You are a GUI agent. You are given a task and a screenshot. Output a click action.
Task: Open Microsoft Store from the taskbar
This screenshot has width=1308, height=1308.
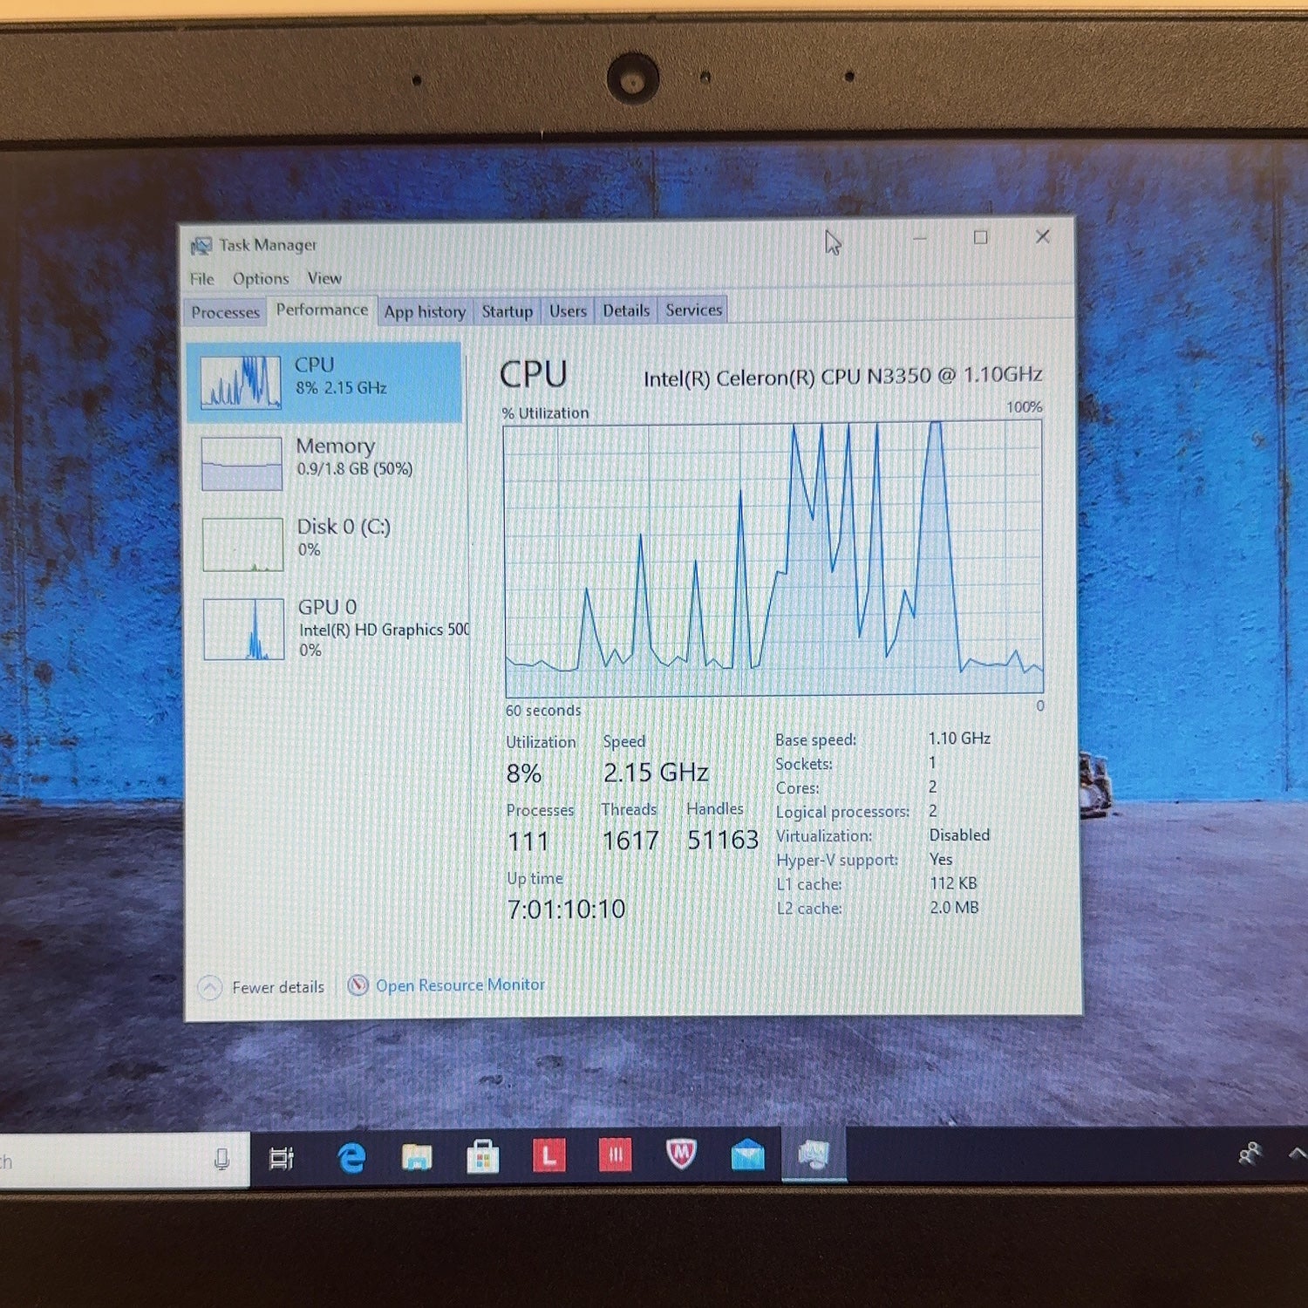[x=482, y=1156]
